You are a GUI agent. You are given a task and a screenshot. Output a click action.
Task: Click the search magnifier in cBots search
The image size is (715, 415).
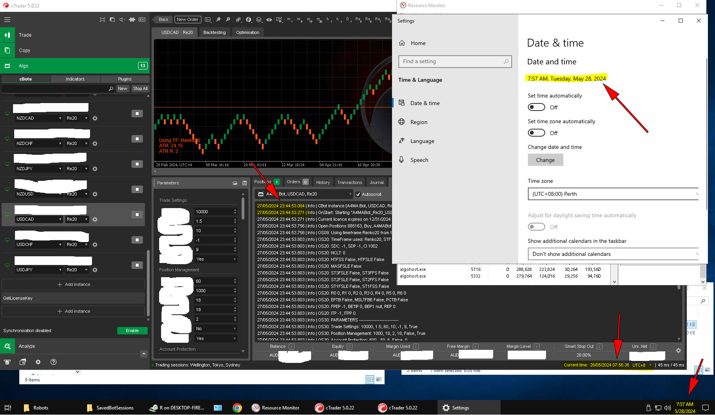coord(111,88)
